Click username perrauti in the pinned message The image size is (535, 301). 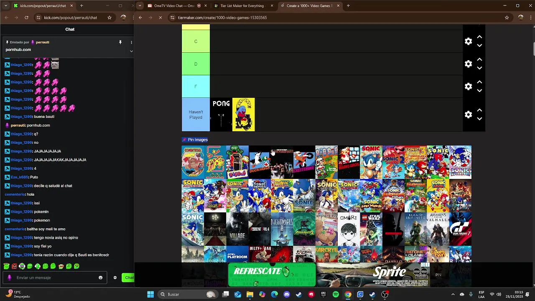coord(43,42)
